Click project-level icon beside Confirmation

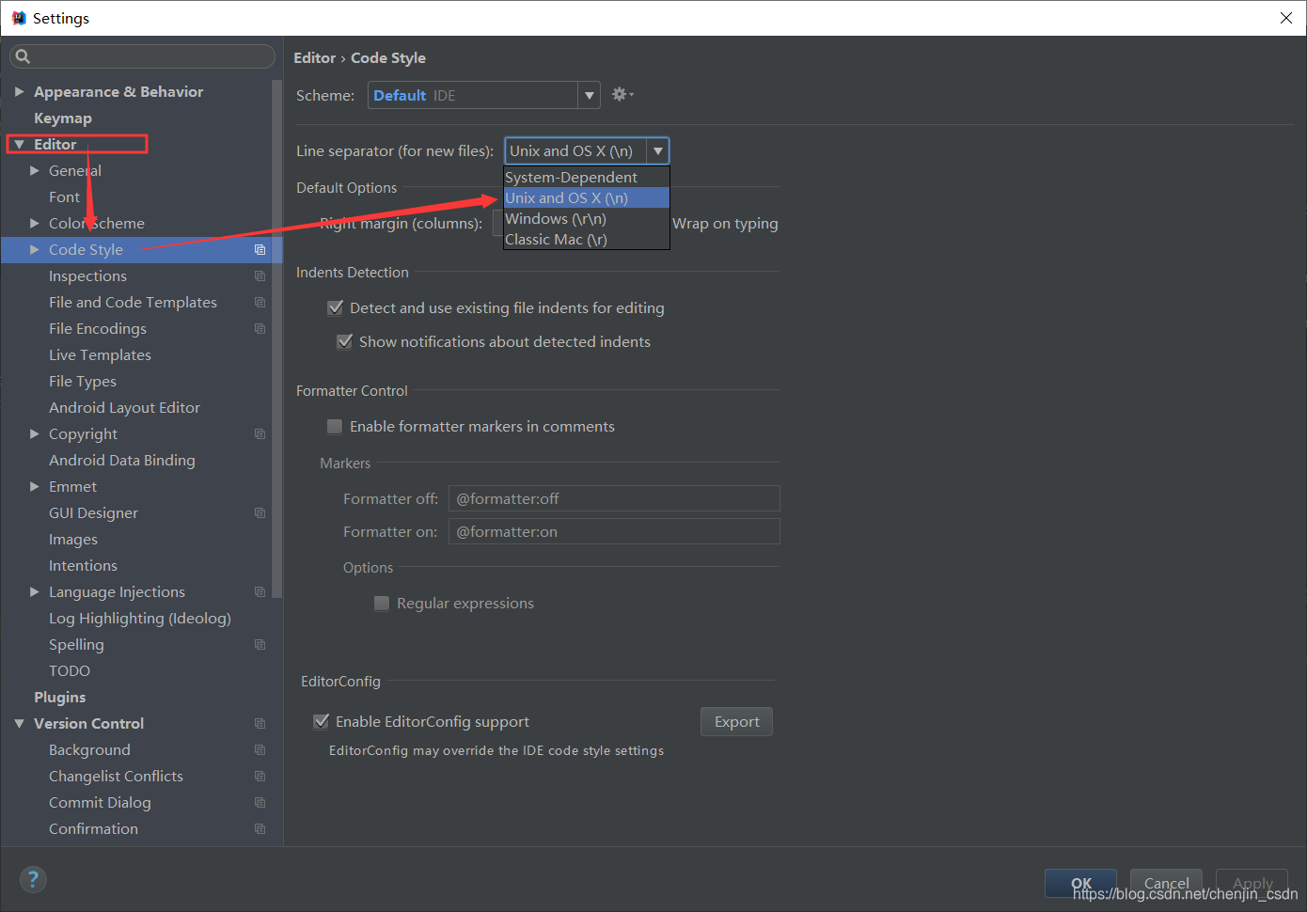tap(260, 828)
